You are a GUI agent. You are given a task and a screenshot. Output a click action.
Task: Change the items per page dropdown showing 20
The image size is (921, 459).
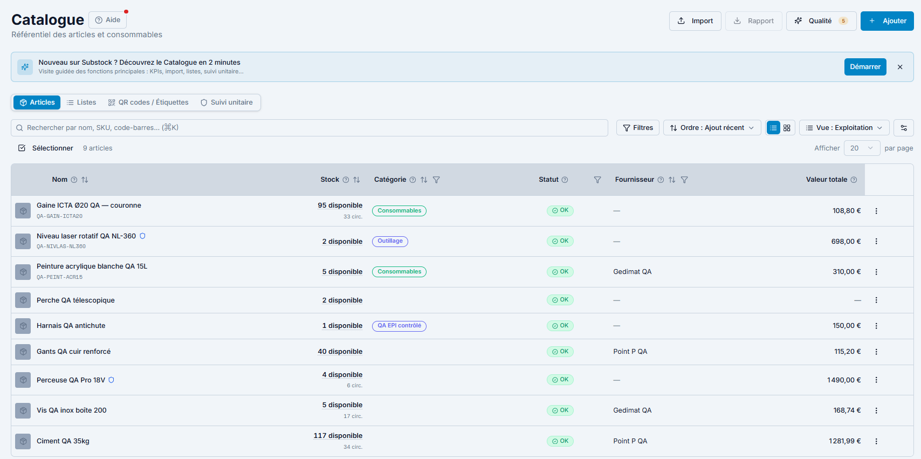point(862,148)
